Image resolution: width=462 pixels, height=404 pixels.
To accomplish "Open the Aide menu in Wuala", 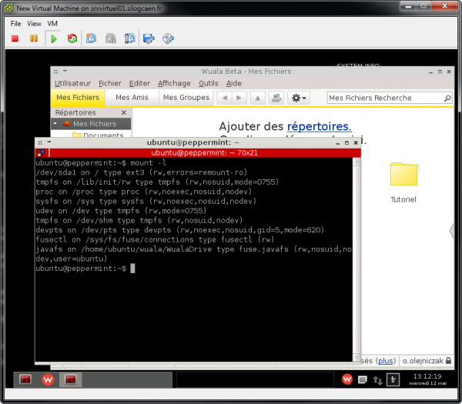I will [x=234, y=83].
